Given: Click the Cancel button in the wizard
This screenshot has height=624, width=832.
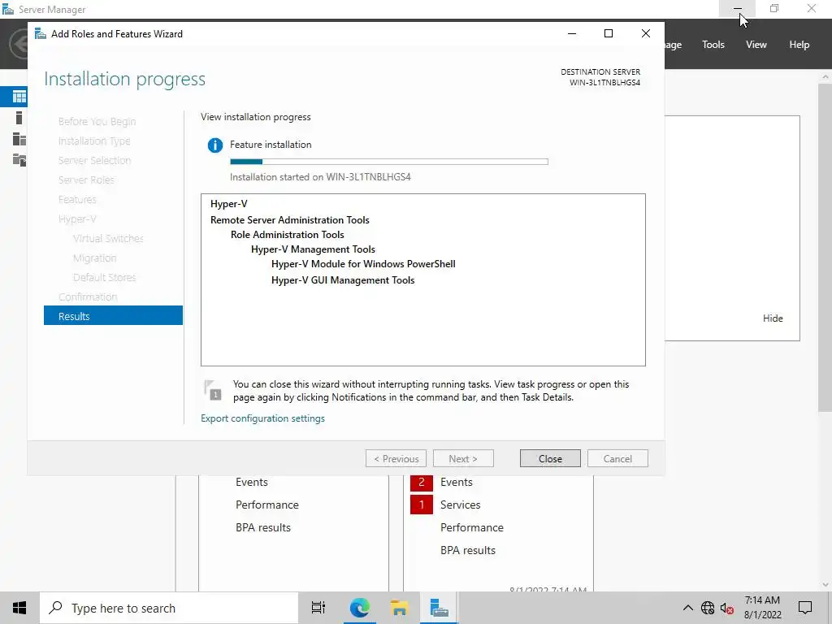Looking at the screenshot, I should tap(617, 459).
